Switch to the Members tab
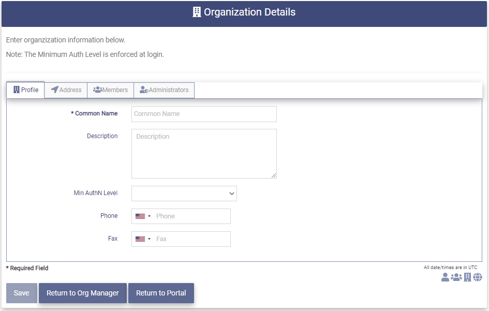489x311 pixels. tap(110, 90)
